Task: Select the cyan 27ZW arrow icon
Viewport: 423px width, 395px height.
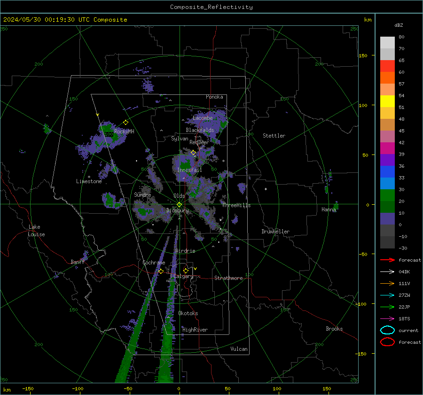Action: pyautogui.click(x=387, y=295)
